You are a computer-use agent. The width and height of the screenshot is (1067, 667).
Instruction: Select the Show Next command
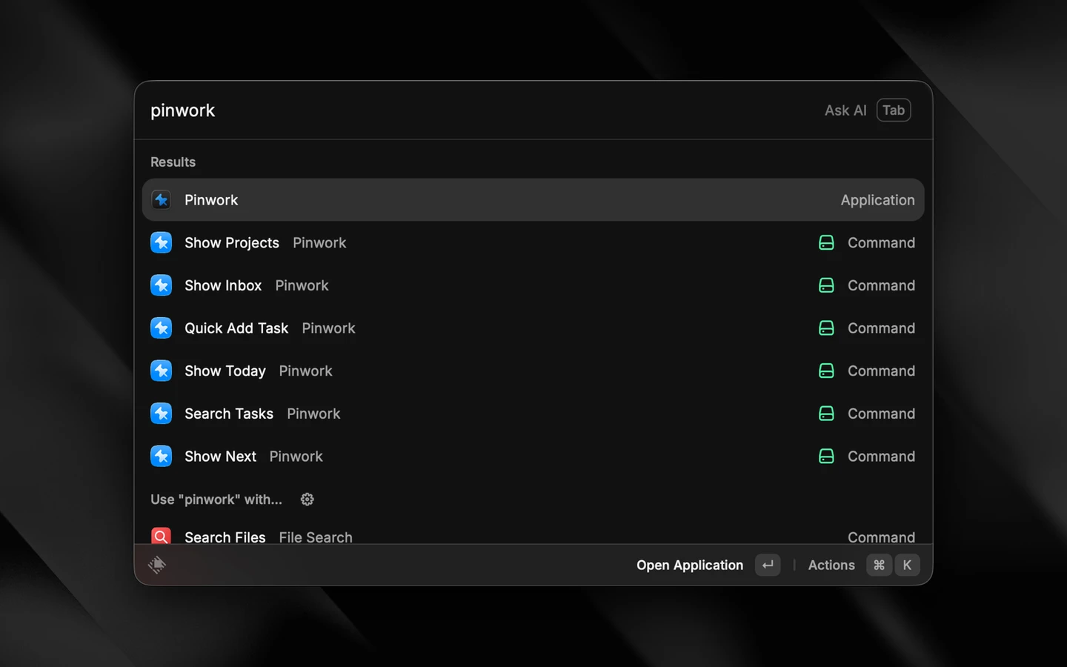[533, 457]
